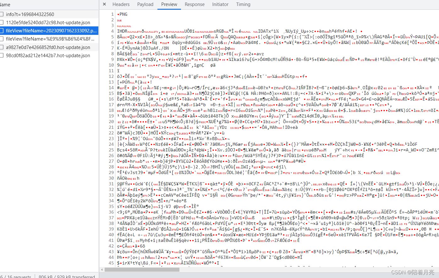Click line number 1 in preview gutter

[x=112, y=14]
